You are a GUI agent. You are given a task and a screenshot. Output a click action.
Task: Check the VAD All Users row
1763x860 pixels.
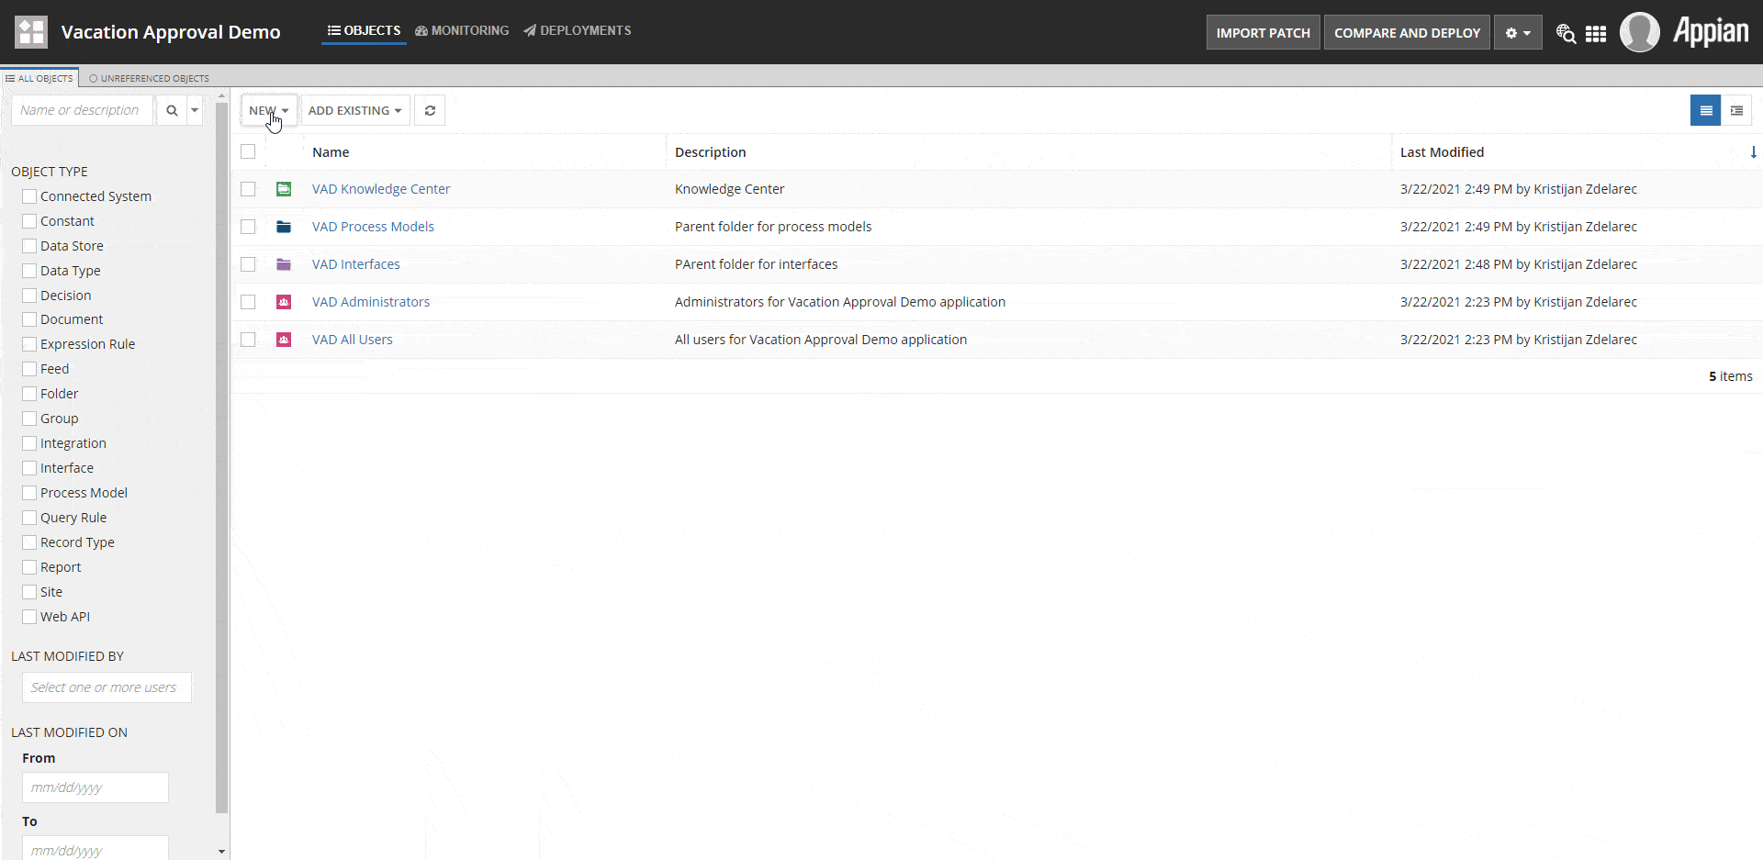coord(248,340)
